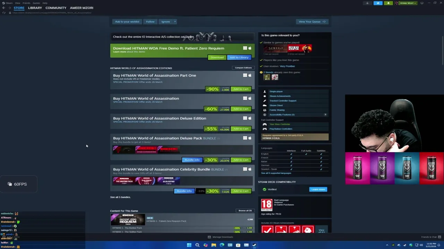Viewport: 444px width, 249px height.
Task: Open the Help menu
Action: click(45, 3)
